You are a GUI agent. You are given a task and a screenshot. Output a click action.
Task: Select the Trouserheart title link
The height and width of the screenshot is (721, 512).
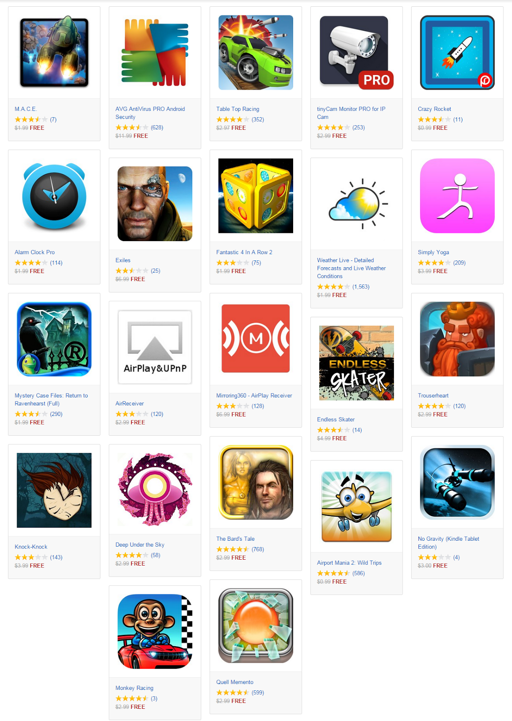(x=433, y=396)
